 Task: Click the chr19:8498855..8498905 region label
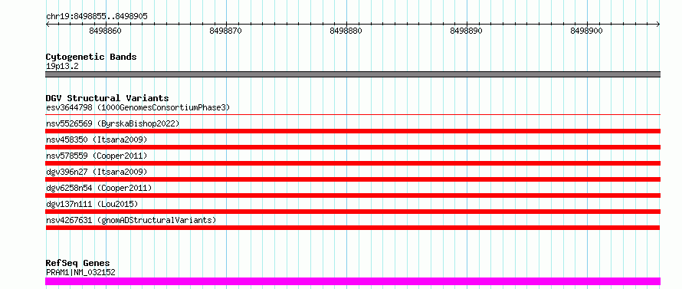click(x=97, y=16)
